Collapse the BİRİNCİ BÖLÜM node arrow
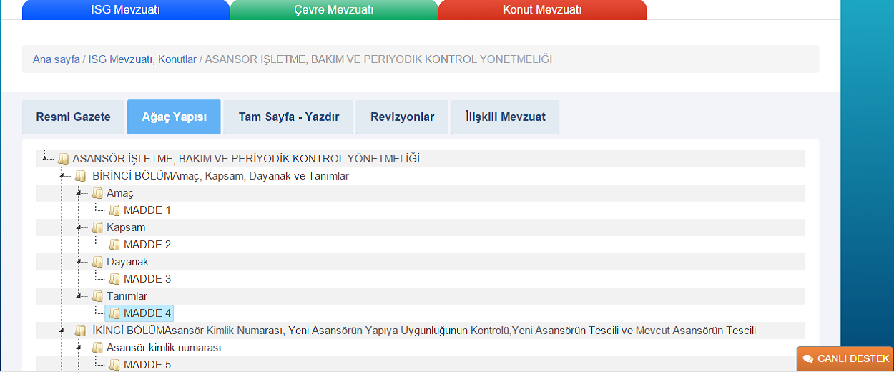 pos(62,176)
